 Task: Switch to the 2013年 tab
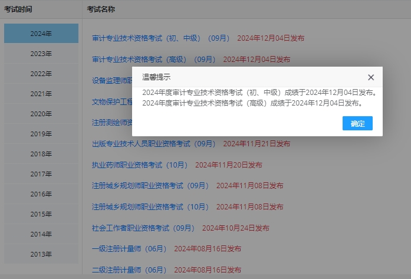coord(41,254)
